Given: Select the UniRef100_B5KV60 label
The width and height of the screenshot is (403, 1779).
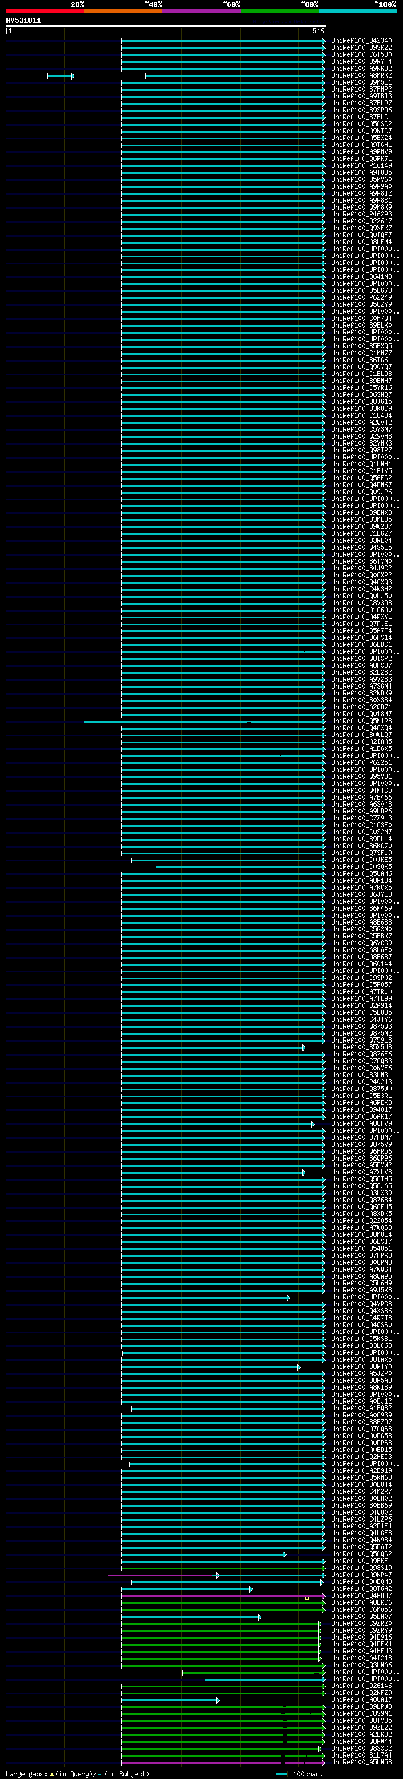Looking at the screenshot, I should coord(361,180).
